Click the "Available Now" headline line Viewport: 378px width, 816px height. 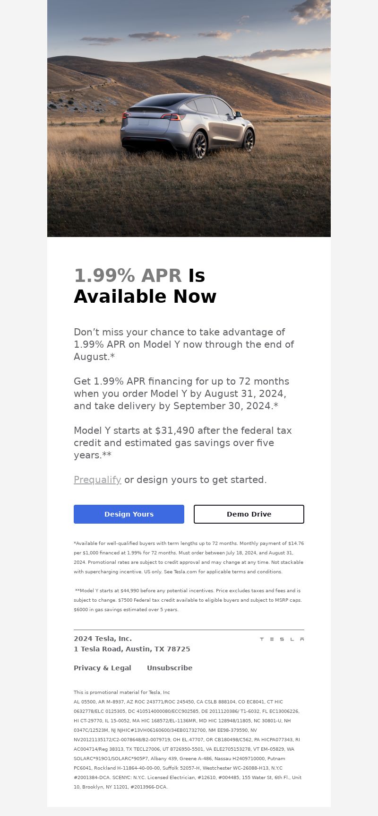[145, 297]
